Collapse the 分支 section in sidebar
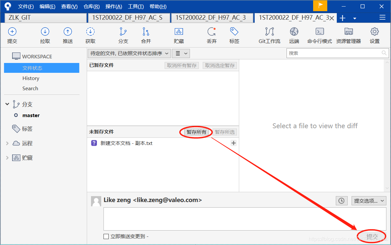The width and height of the screenshot is (391, 245). pos(7,104)
